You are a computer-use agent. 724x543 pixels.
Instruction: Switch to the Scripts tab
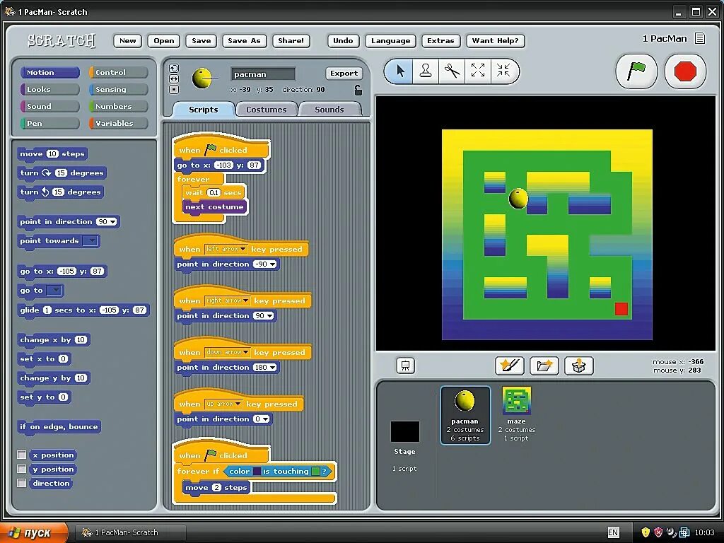203,110
